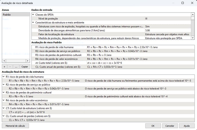Confirm the dialog with OK
This screenshot has width=197, height=130.
click(x=153, y=126)
